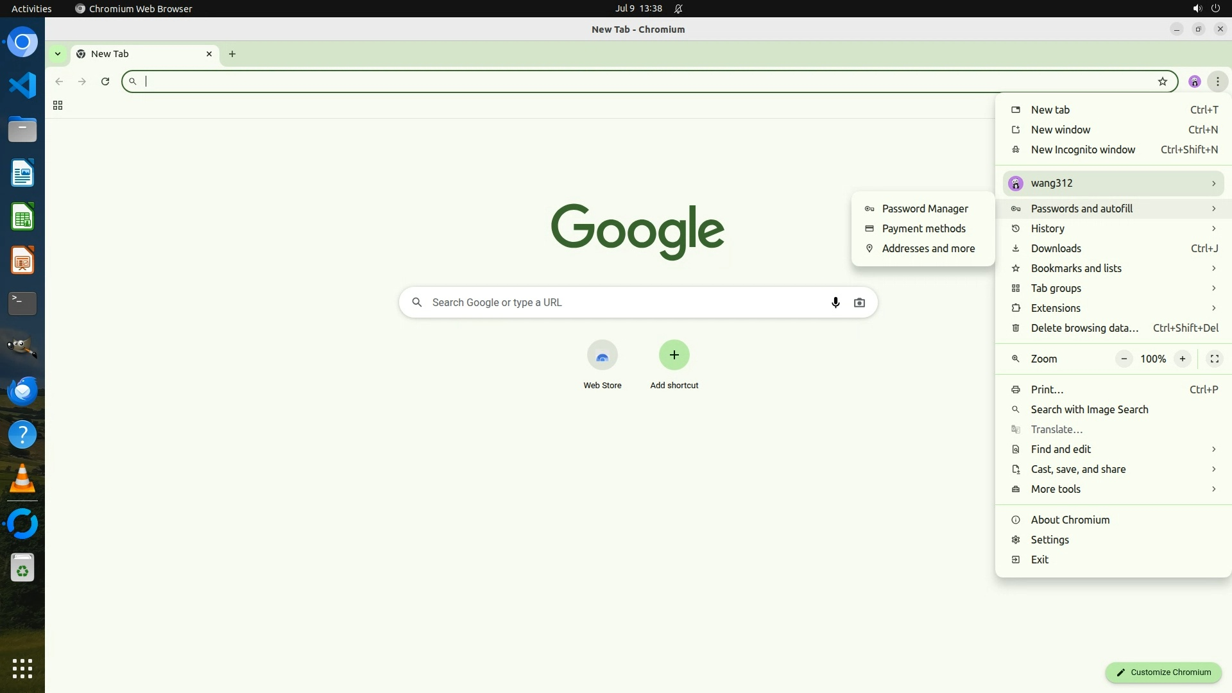Open Visual Studio Code from the dock

click(x=22, y=85)
